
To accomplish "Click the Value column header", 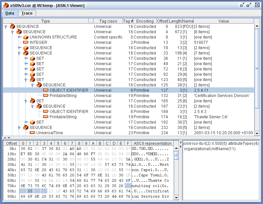I will click(224, 21).
